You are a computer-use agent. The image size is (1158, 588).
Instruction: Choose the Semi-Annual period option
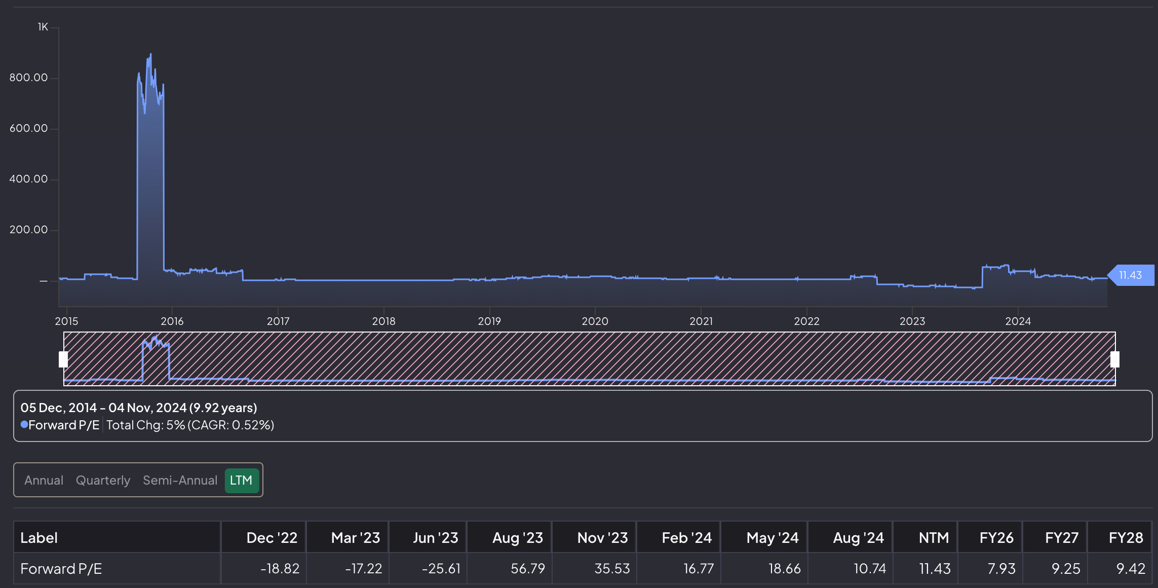click(x=180, y=480)
